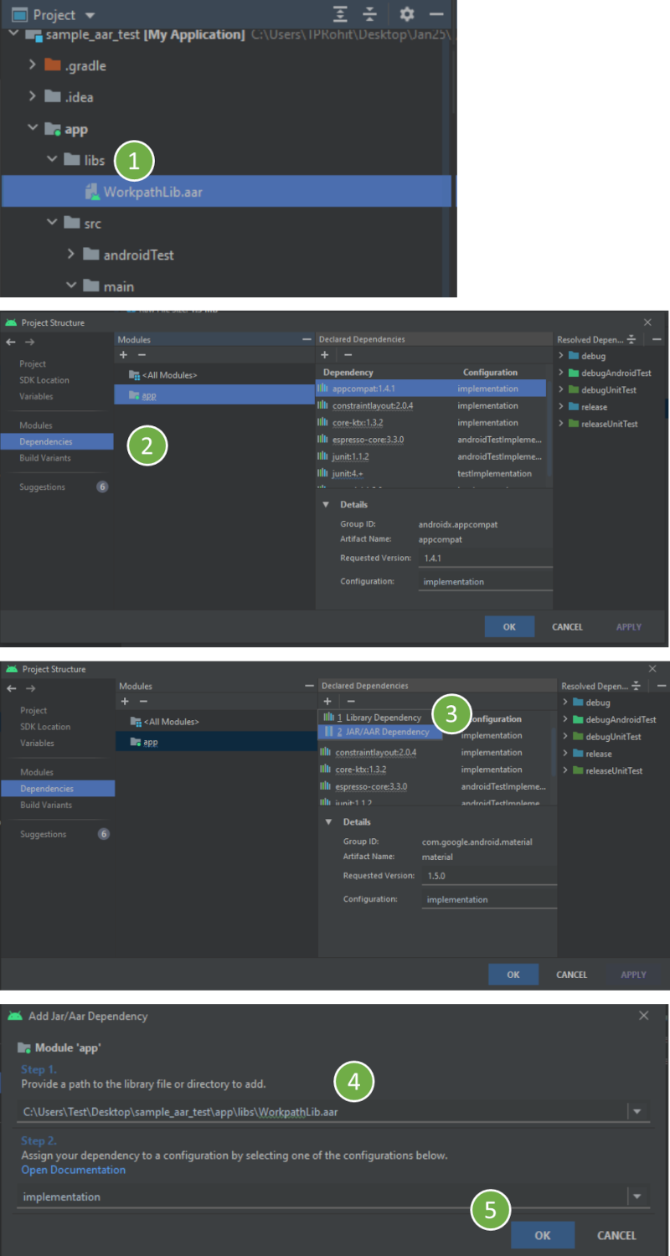Click OK in the Add Jar/Aar Dependency dialog
The height and width of the screenshot is (1256, 670).
(543, 1235)
